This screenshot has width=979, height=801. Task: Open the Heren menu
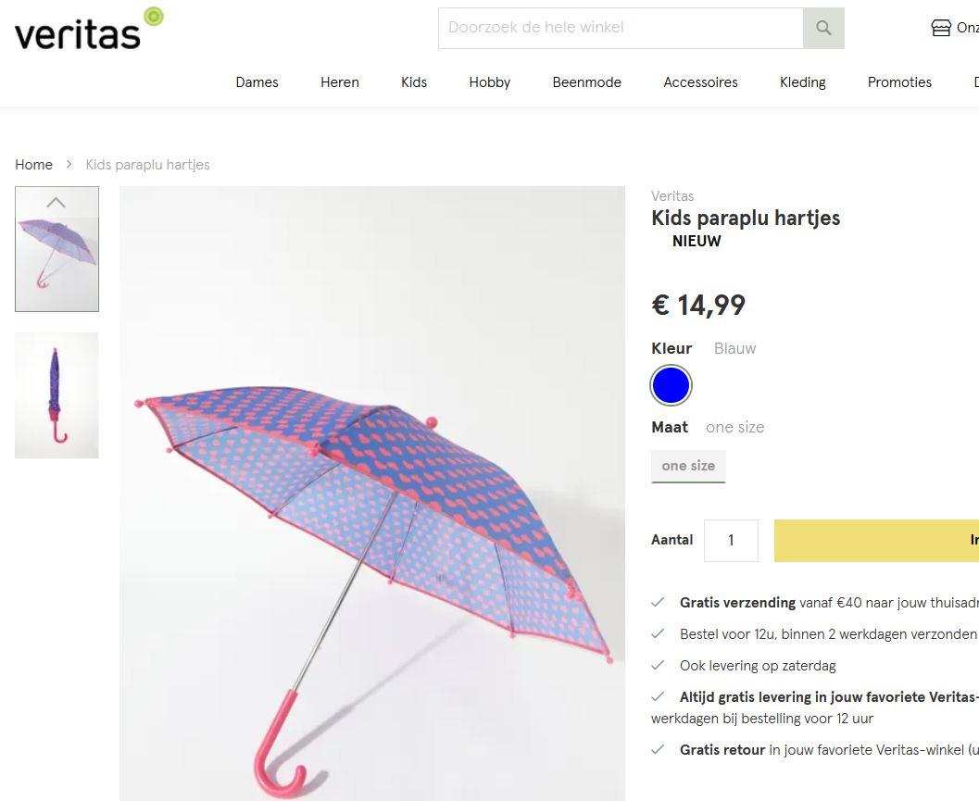pyautogui.click(x=340, y=81)
